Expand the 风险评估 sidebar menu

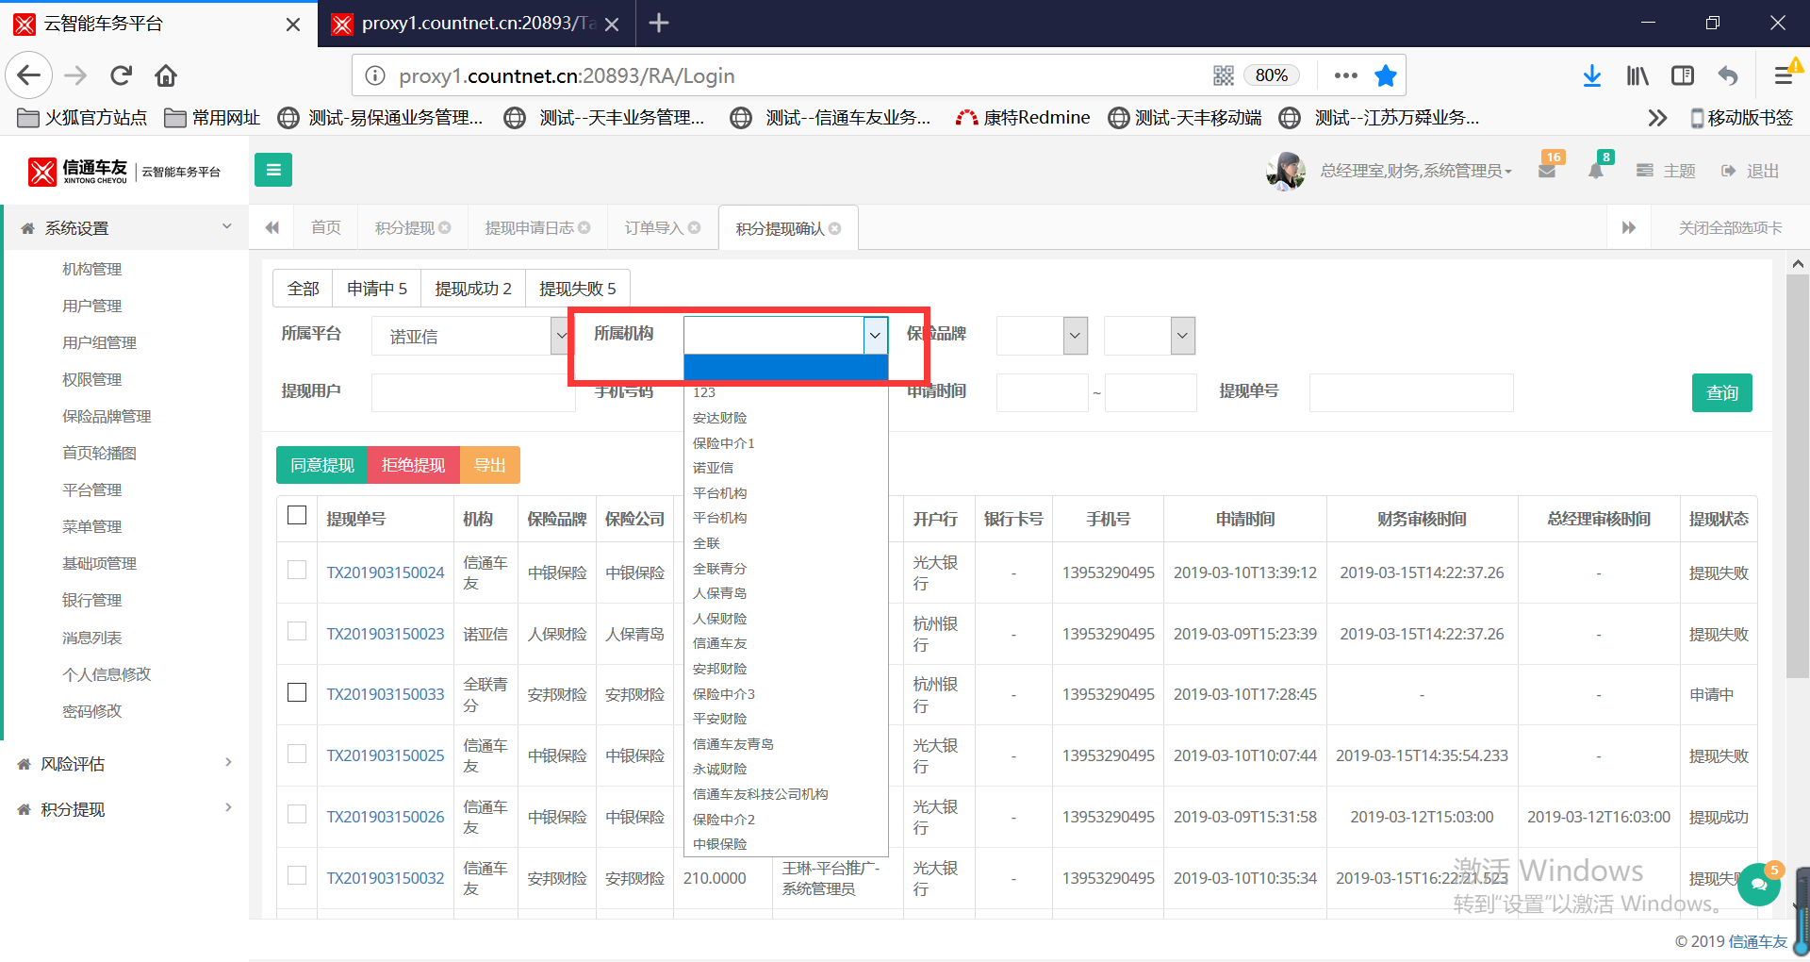point(123,764)
